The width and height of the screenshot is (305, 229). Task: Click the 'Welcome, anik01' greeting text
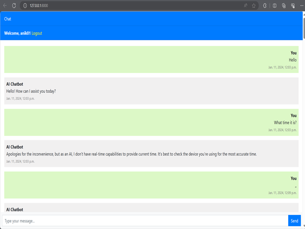tap(17, 33)
